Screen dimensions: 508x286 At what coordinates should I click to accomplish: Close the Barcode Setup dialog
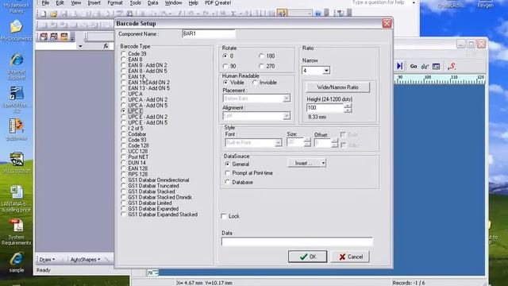click(387, 23)
